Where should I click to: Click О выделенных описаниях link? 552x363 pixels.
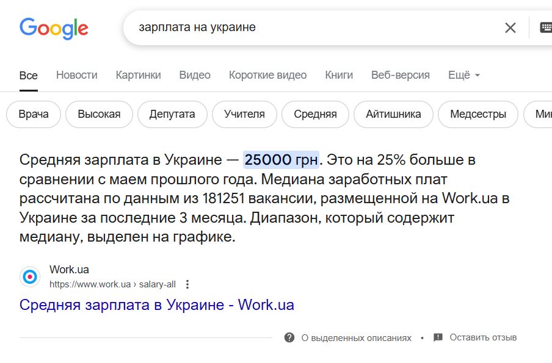[x=356, y=338]
